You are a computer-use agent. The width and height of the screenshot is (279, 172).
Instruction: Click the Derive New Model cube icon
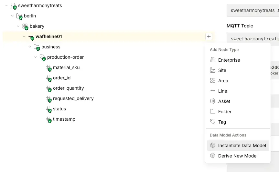(213, 156)
